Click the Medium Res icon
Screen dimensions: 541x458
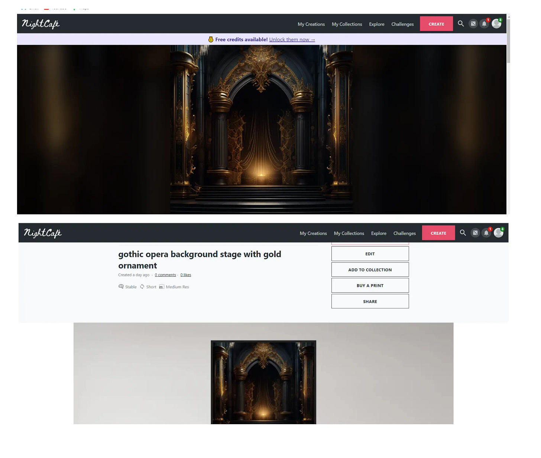coord(162,286)
